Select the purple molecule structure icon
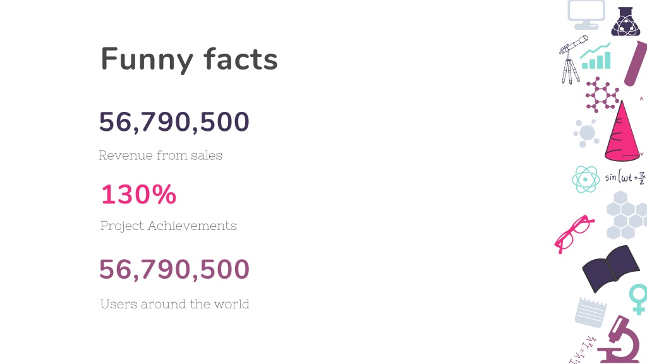This screenshot has height=364, width=647. coord(602,95)
